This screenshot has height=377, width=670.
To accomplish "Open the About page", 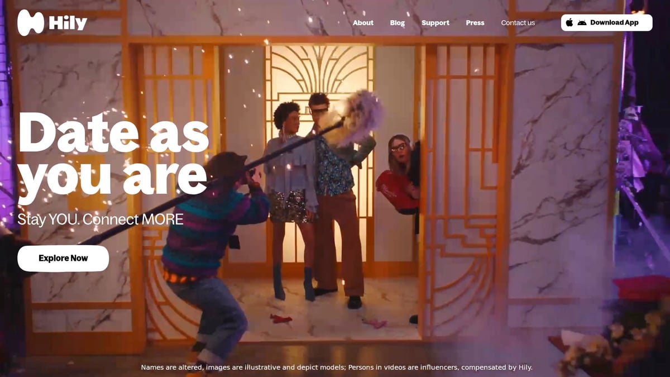I will click(363, 23).
